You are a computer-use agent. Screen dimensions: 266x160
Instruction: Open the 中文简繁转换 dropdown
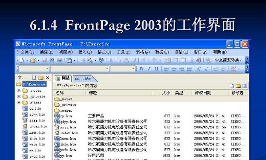click(229, 60)
